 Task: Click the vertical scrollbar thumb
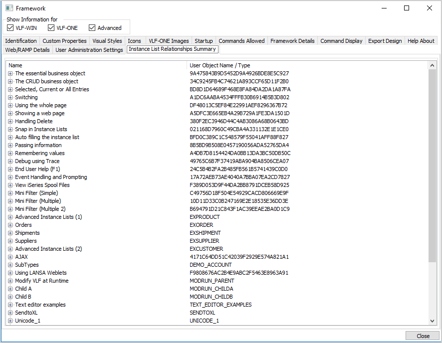click(x=432, y=166)
